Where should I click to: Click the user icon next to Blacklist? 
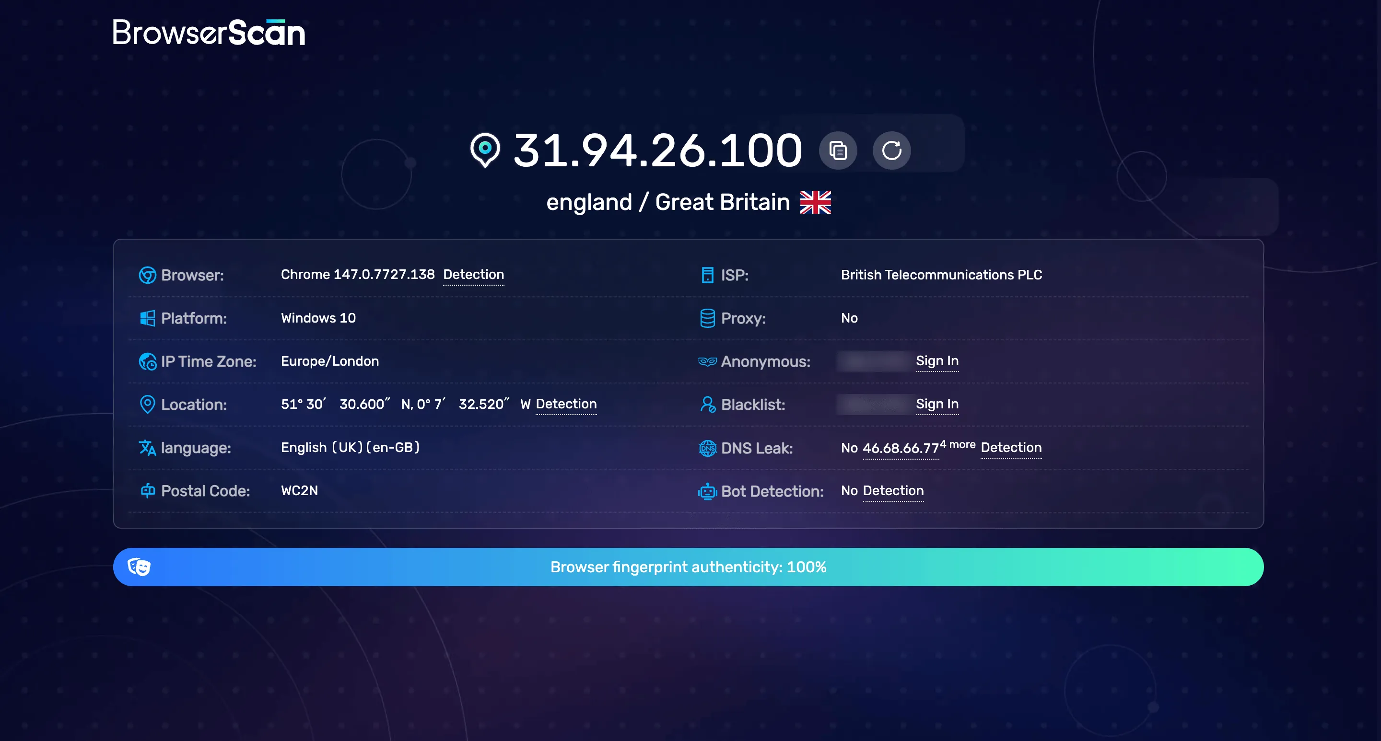[708, 405]
